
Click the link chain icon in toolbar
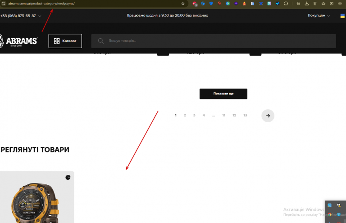point(340,4)
